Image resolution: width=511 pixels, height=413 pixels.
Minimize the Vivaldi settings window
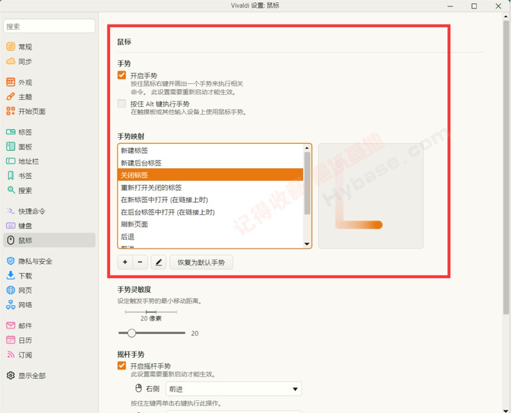(x=450, y=6)
